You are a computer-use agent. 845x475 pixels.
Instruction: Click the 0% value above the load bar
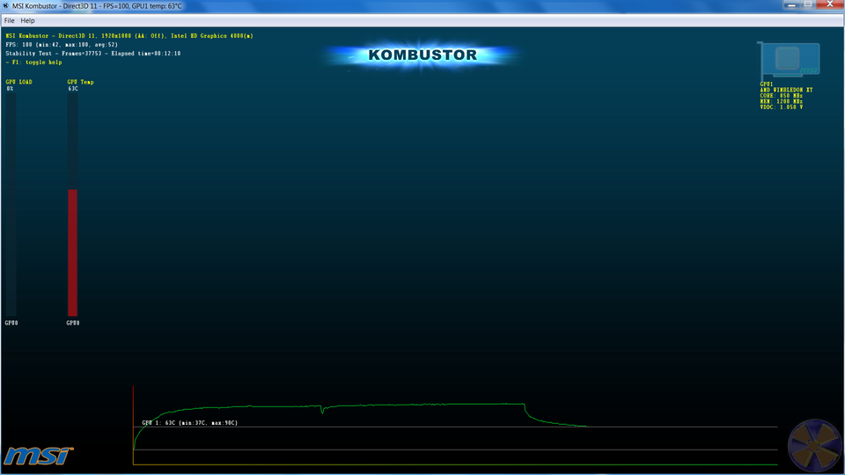[10, 89]
